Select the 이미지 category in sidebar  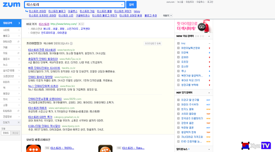point(10,82)
